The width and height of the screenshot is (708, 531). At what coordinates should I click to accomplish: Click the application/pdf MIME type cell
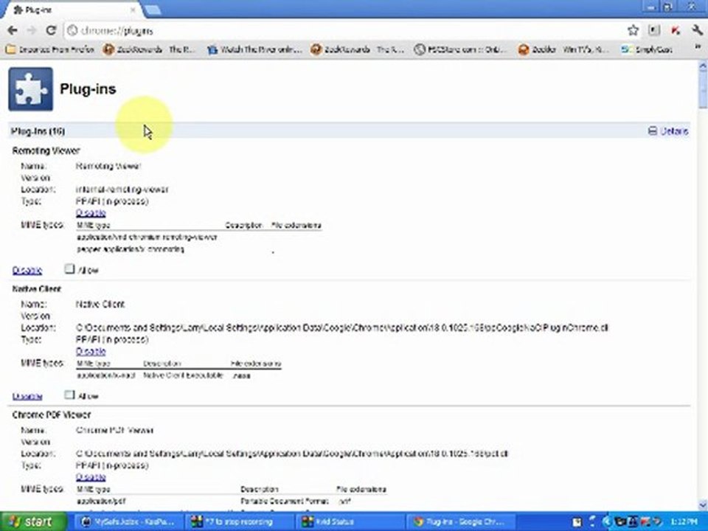click(101, 501)
